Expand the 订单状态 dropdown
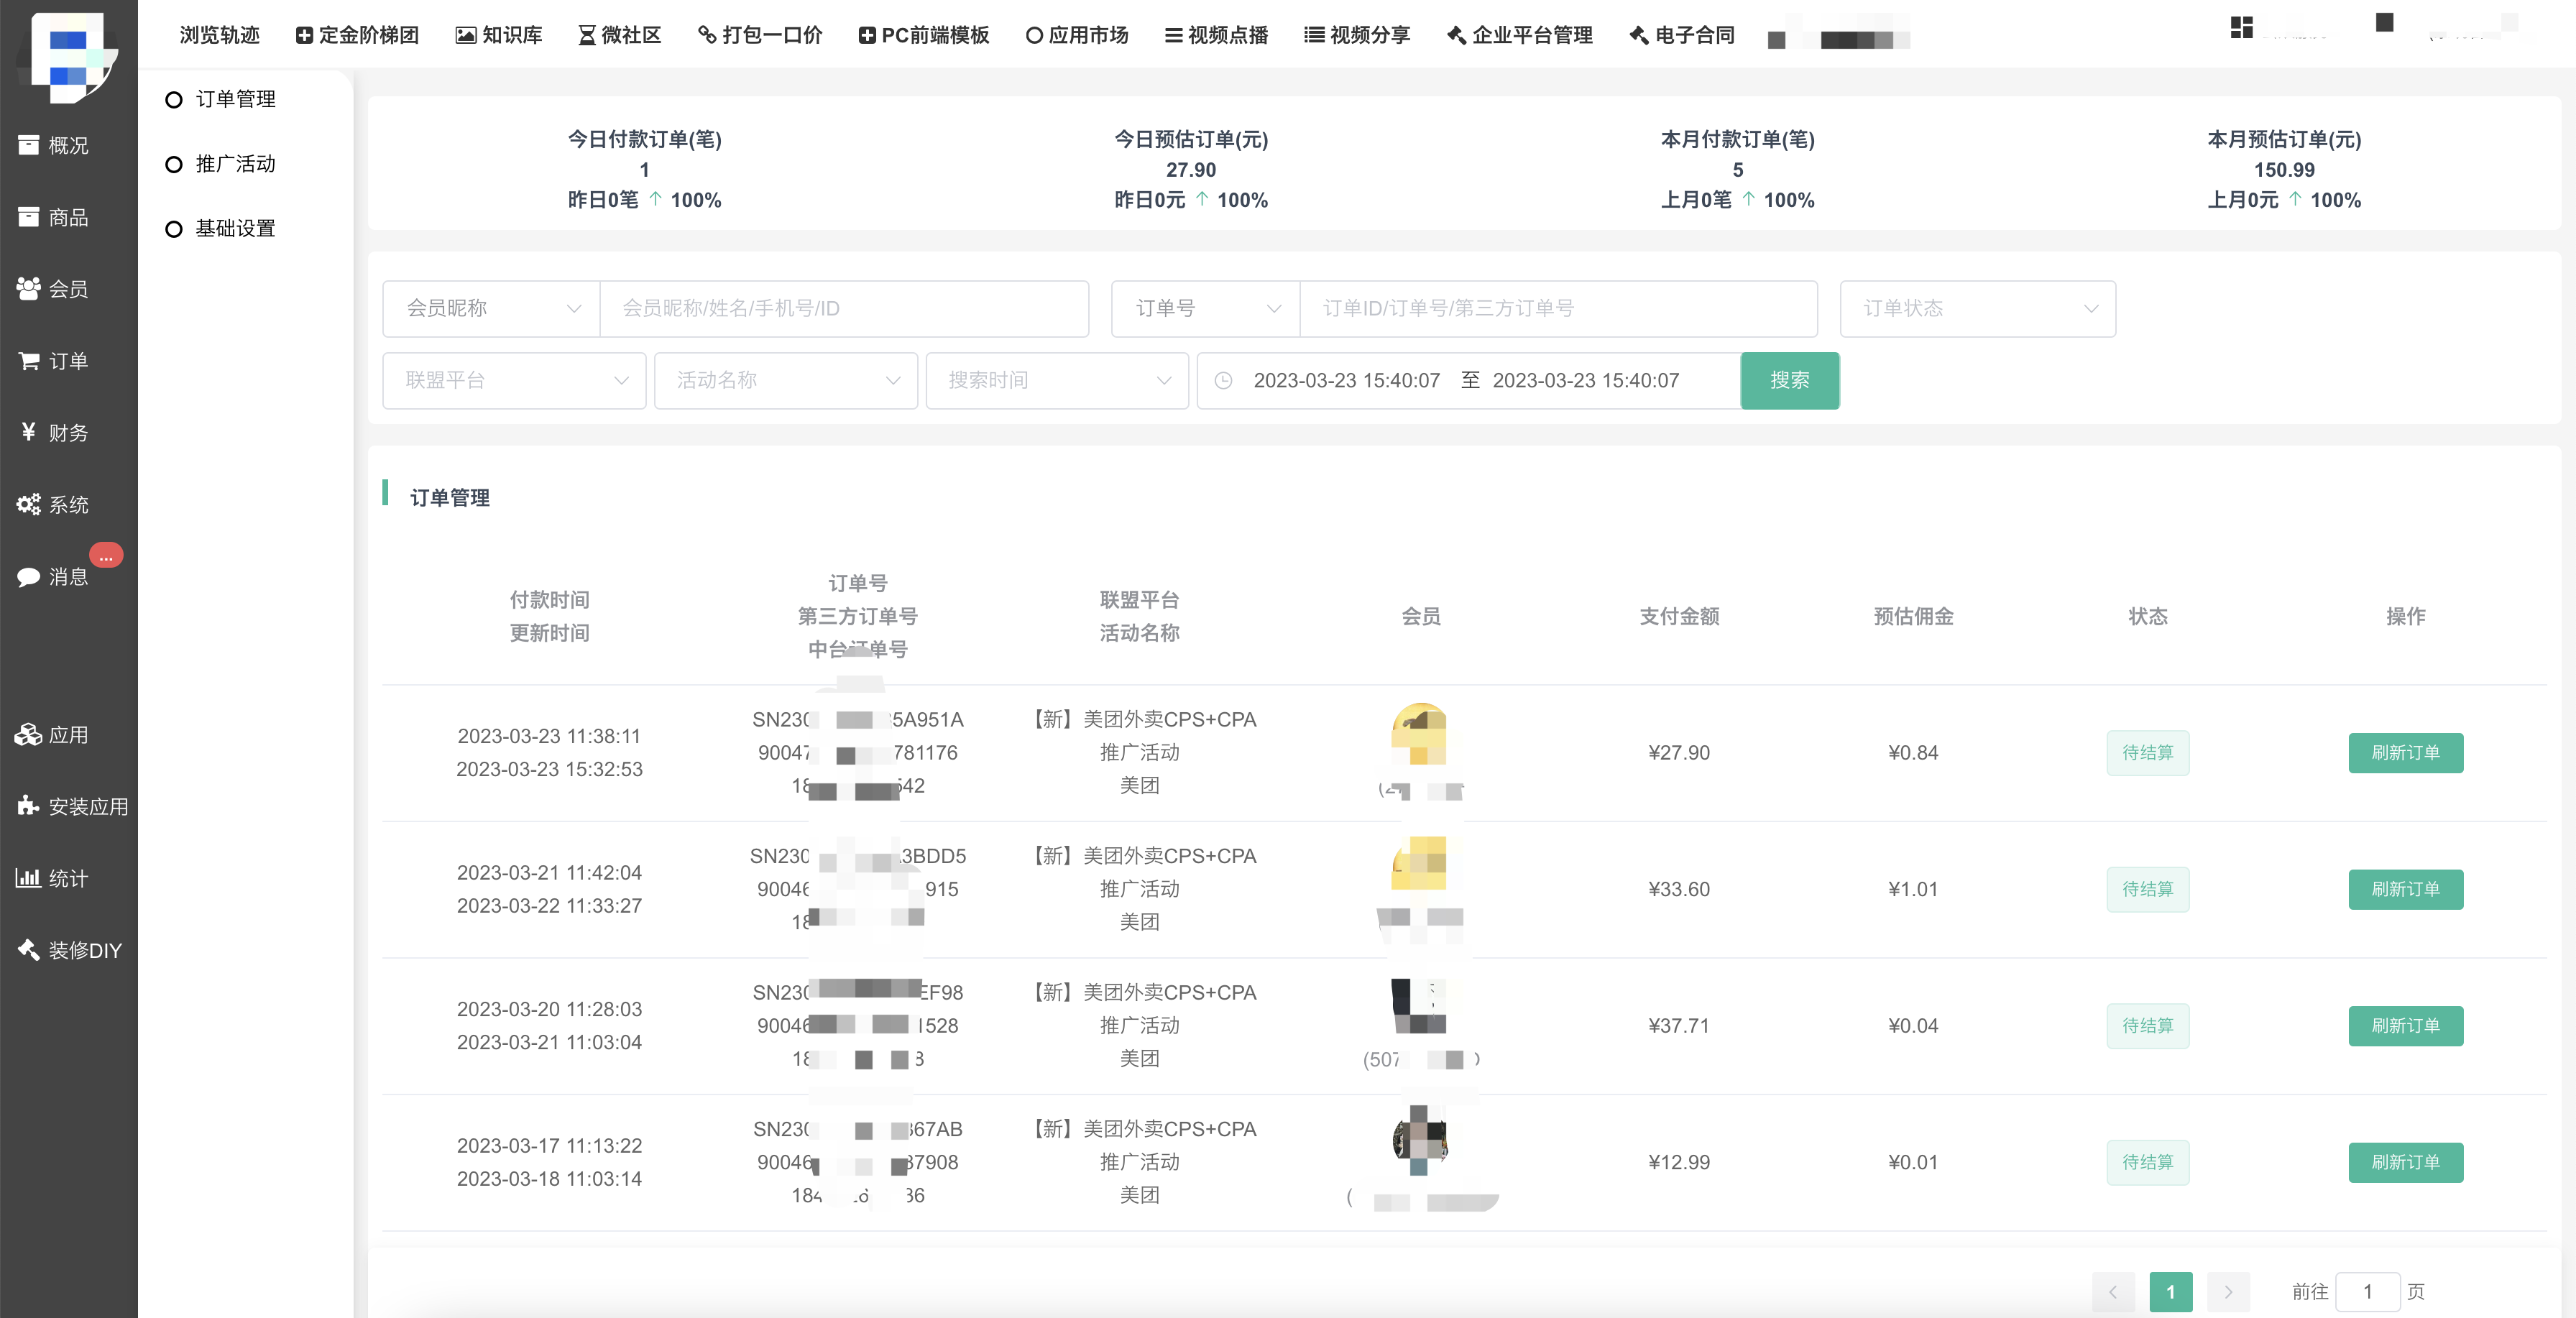 1977,309
